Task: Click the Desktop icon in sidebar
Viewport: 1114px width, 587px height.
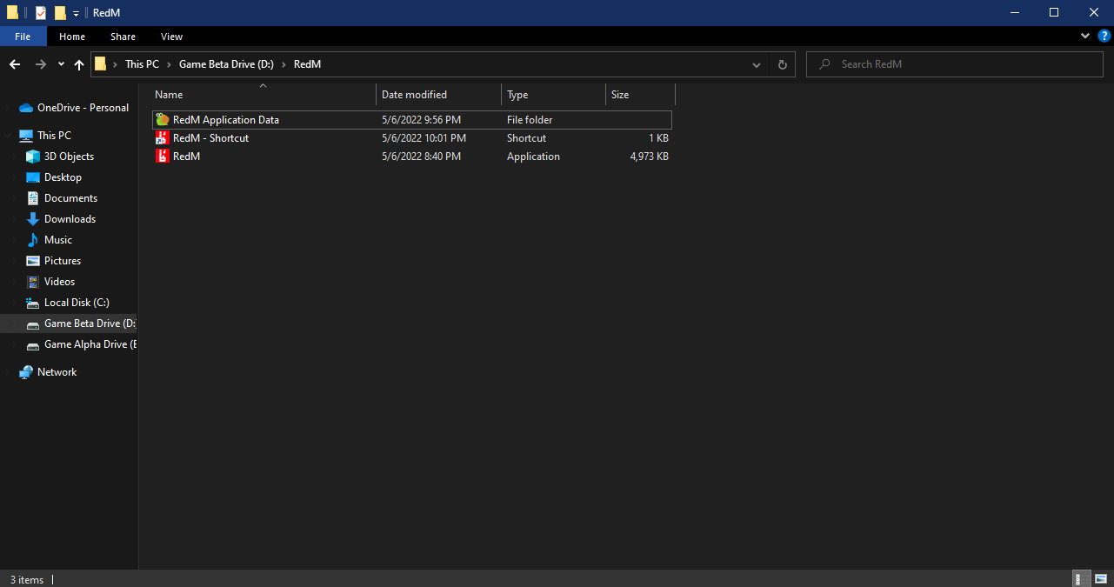Action: (x=33, y=177)
